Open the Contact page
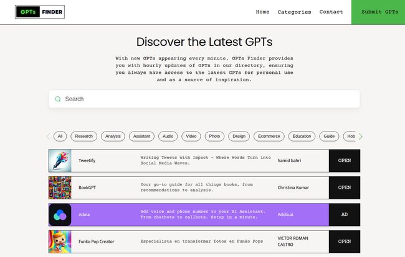The width and height of the screenshot is (405, 257). (x=331, y=12)
